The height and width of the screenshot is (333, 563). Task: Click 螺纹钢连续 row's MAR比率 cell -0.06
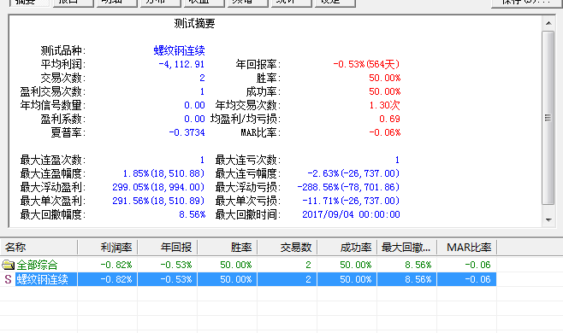467,279
